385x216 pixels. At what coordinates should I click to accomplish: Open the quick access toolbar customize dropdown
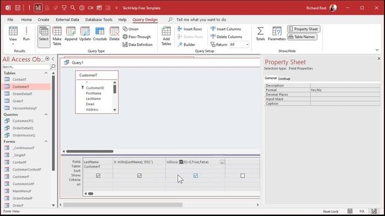pos(116,8)
